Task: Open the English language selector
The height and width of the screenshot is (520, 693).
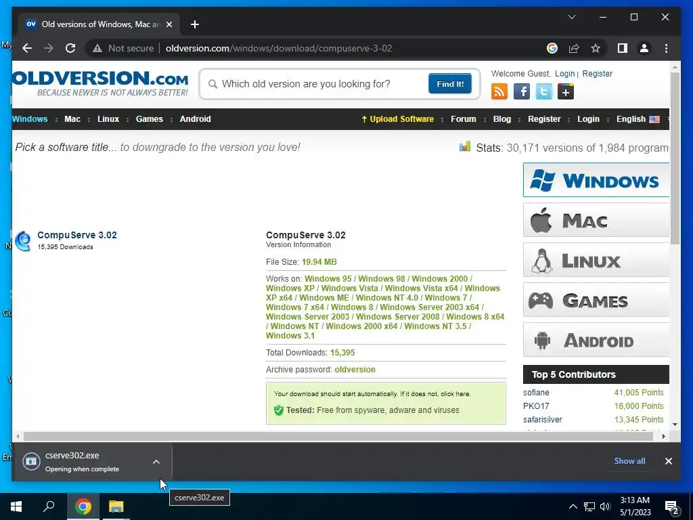Action: click(x=638, y=119)
